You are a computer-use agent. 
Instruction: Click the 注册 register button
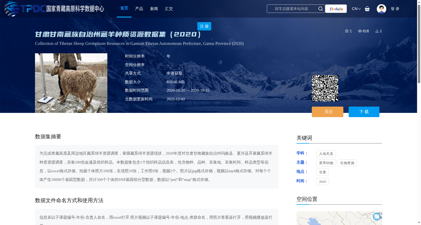204,26
